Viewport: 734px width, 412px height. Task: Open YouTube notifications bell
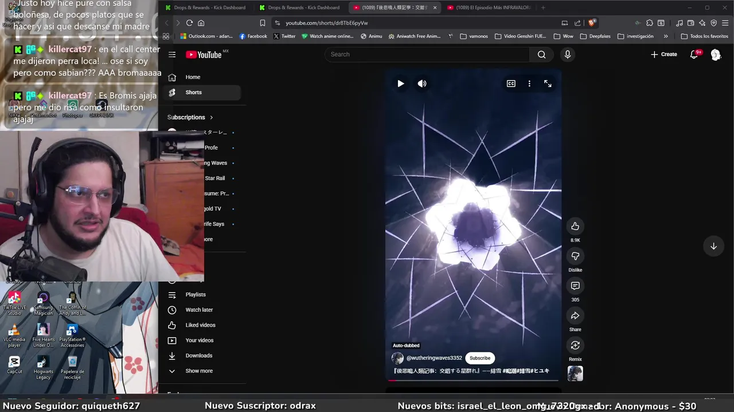pyautogui.click(x=694, y=54)
